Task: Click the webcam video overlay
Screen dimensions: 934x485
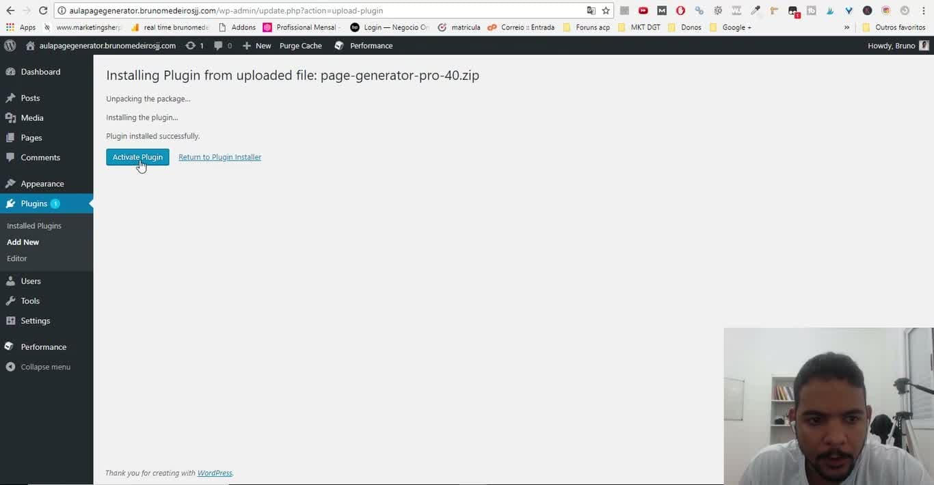Action: 829,406
